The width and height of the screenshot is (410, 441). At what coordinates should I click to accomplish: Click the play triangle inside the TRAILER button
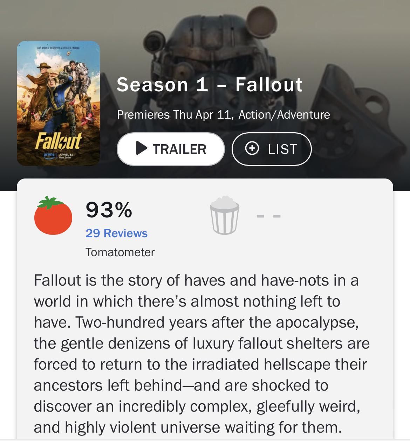point(142,149)
